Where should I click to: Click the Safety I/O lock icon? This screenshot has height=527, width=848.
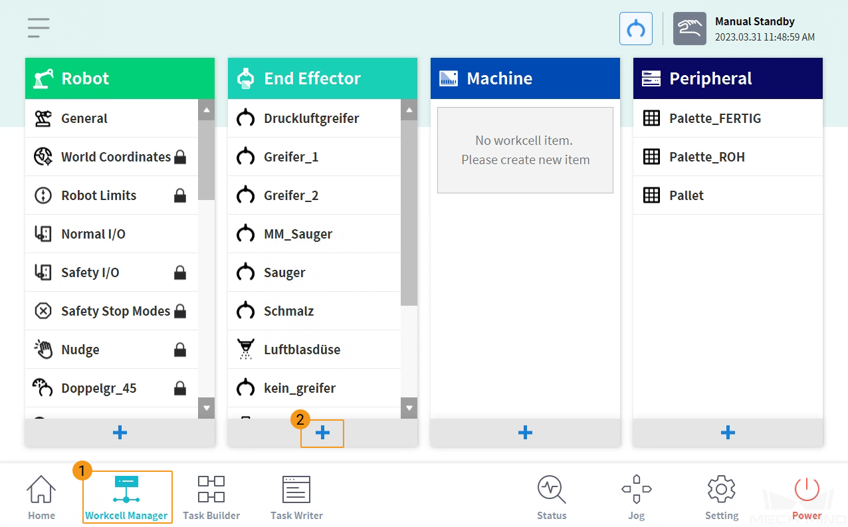click(x=180, y=272)
